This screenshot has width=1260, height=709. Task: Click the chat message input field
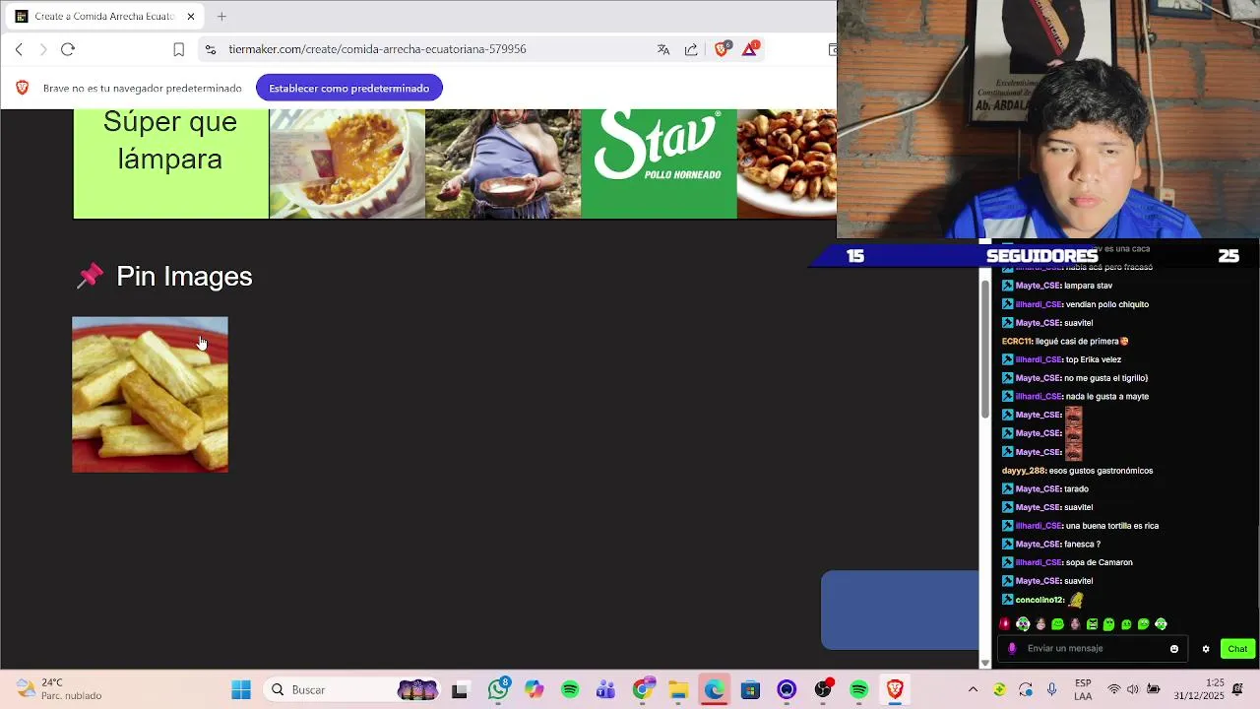point(1093,648)
